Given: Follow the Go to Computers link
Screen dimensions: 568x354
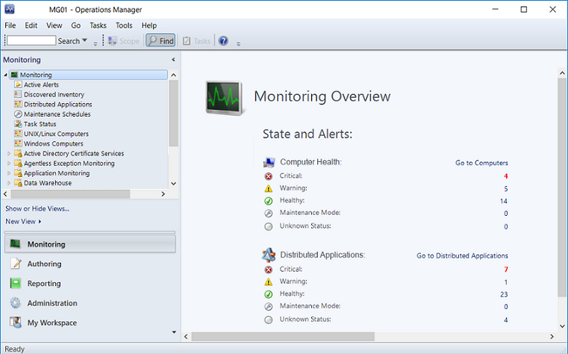Looking at the screenshot, I should 481,163.
